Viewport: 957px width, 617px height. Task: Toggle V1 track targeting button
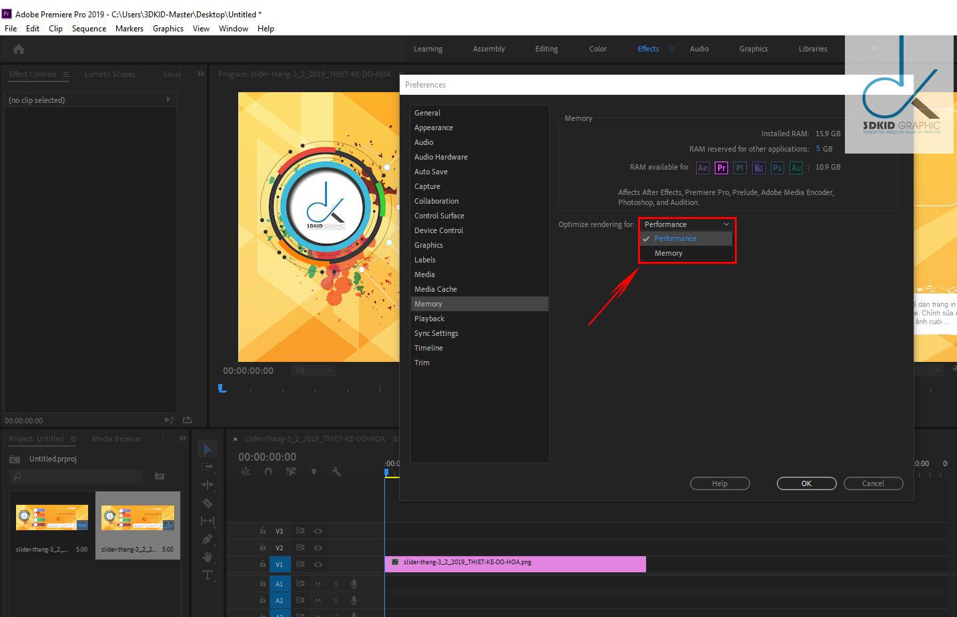[x=280, y=564]
